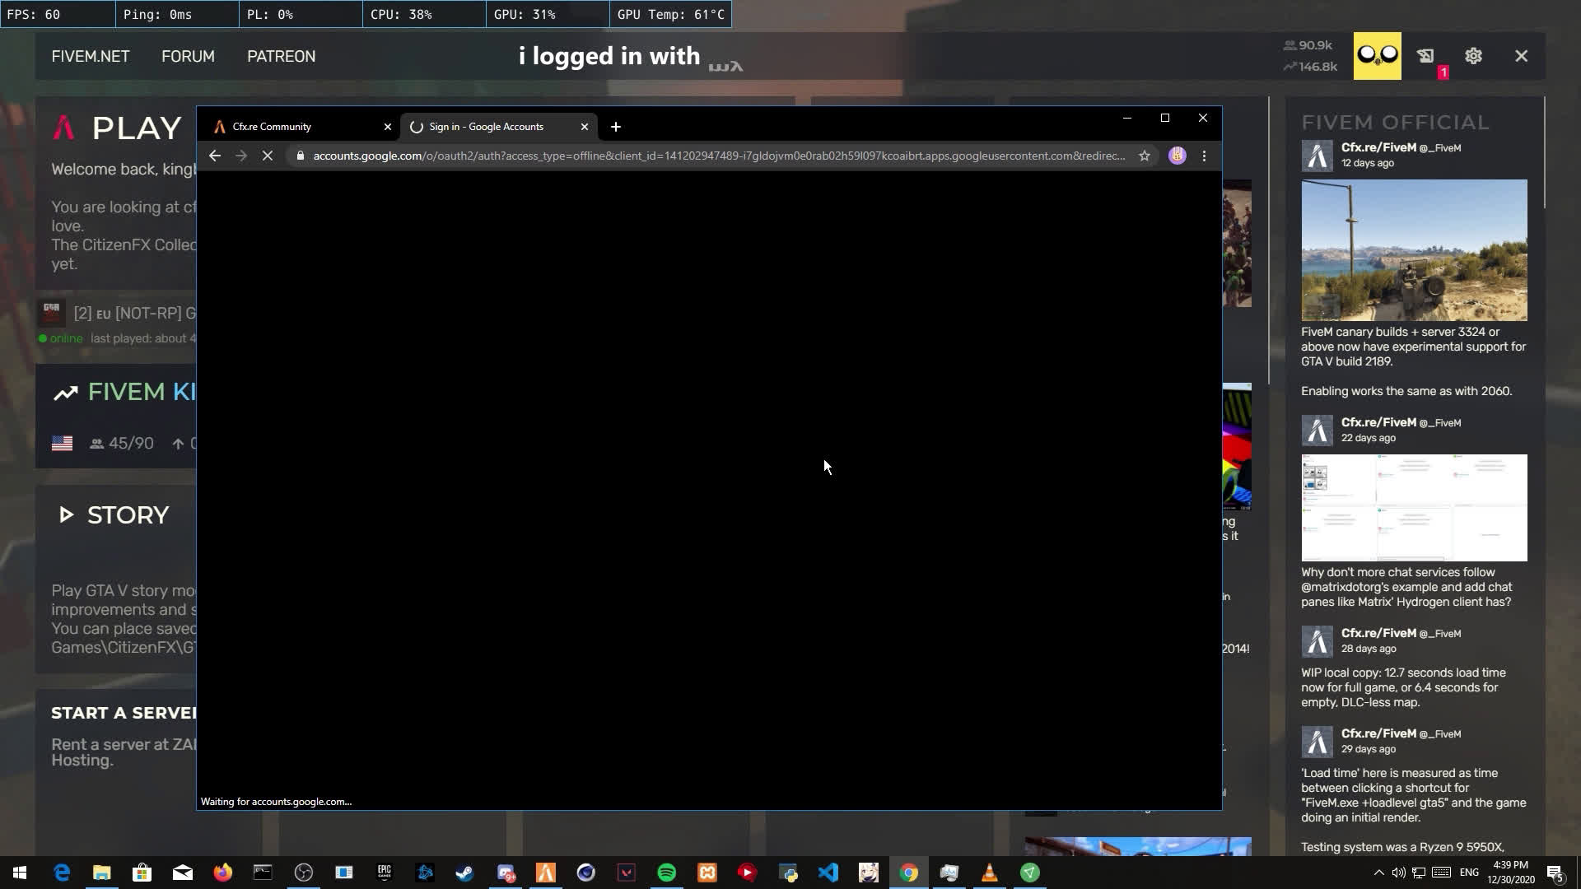Close the Sign in Google Accounts tab

point(585,127)
